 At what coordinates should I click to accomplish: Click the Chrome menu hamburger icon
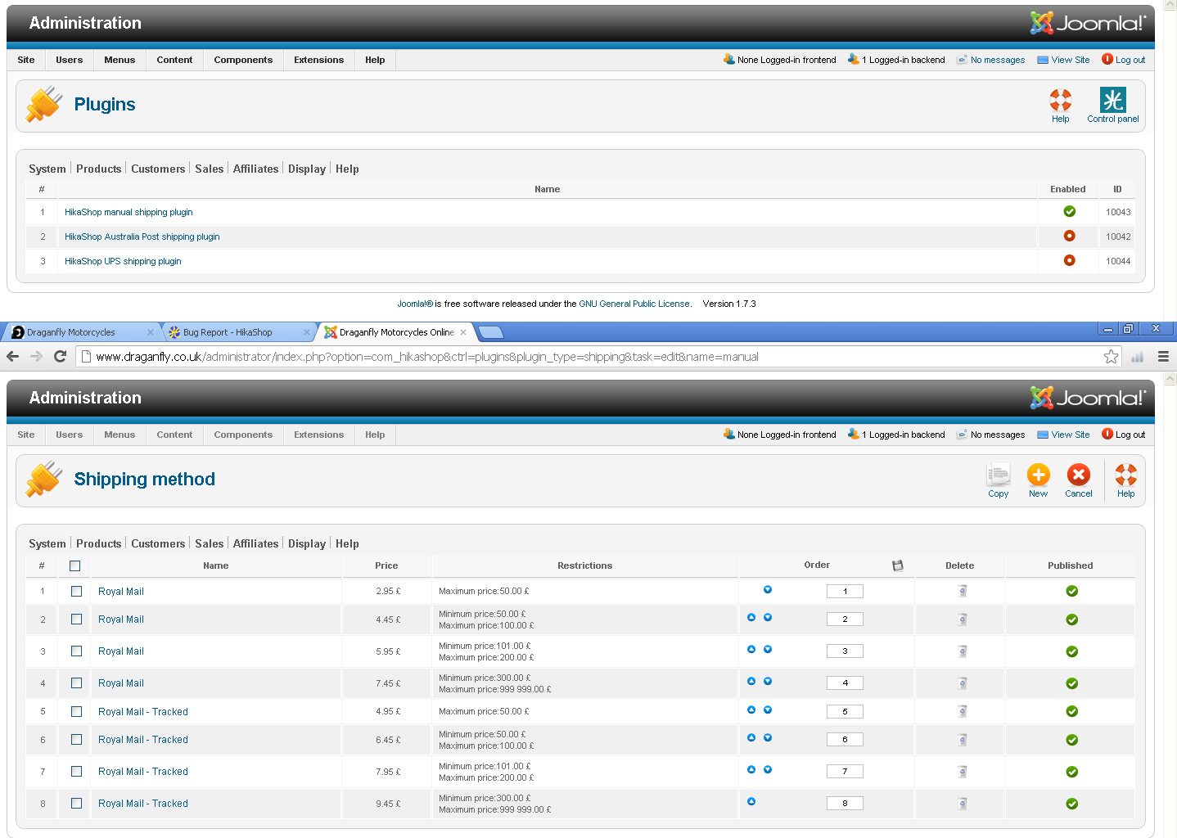point(1163,357)
